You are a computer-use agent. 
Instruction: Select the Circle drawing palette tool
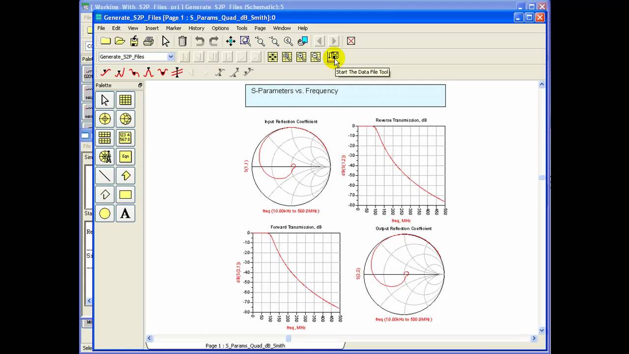(105, 213)
